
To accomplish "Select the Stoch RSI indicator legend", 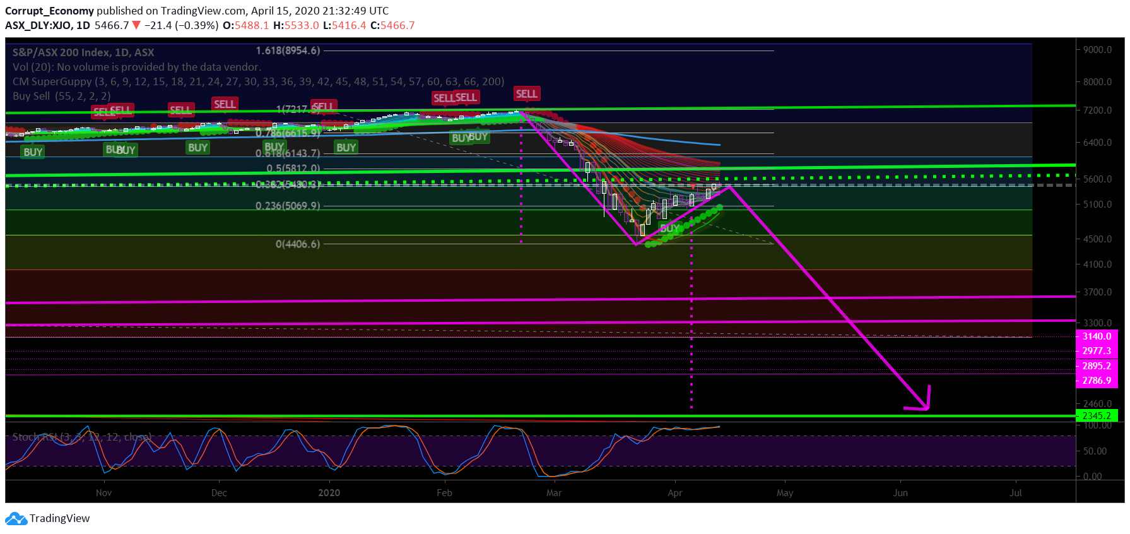I will 82,437.
